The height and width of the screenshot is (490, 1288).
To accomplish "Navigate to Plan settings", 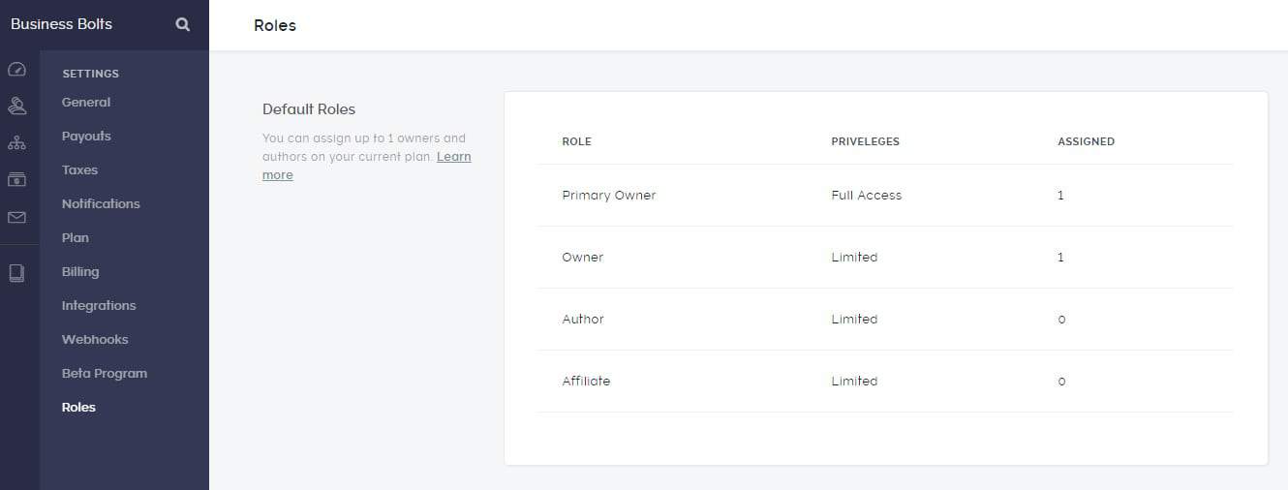I will coord(76,238).
